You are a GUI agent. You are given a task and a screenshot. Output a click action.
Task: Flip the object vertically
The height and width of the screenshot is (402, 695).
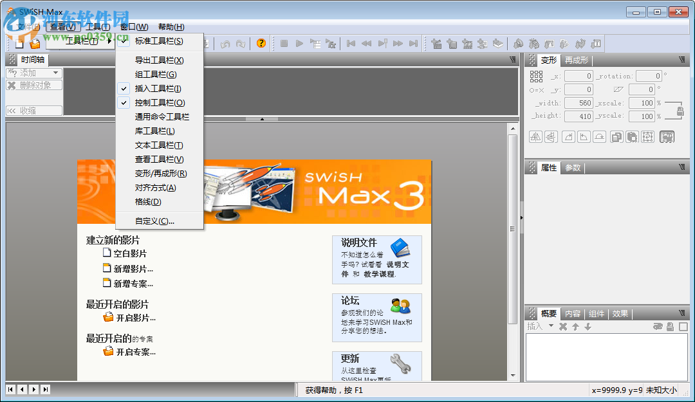pos(551,137)
